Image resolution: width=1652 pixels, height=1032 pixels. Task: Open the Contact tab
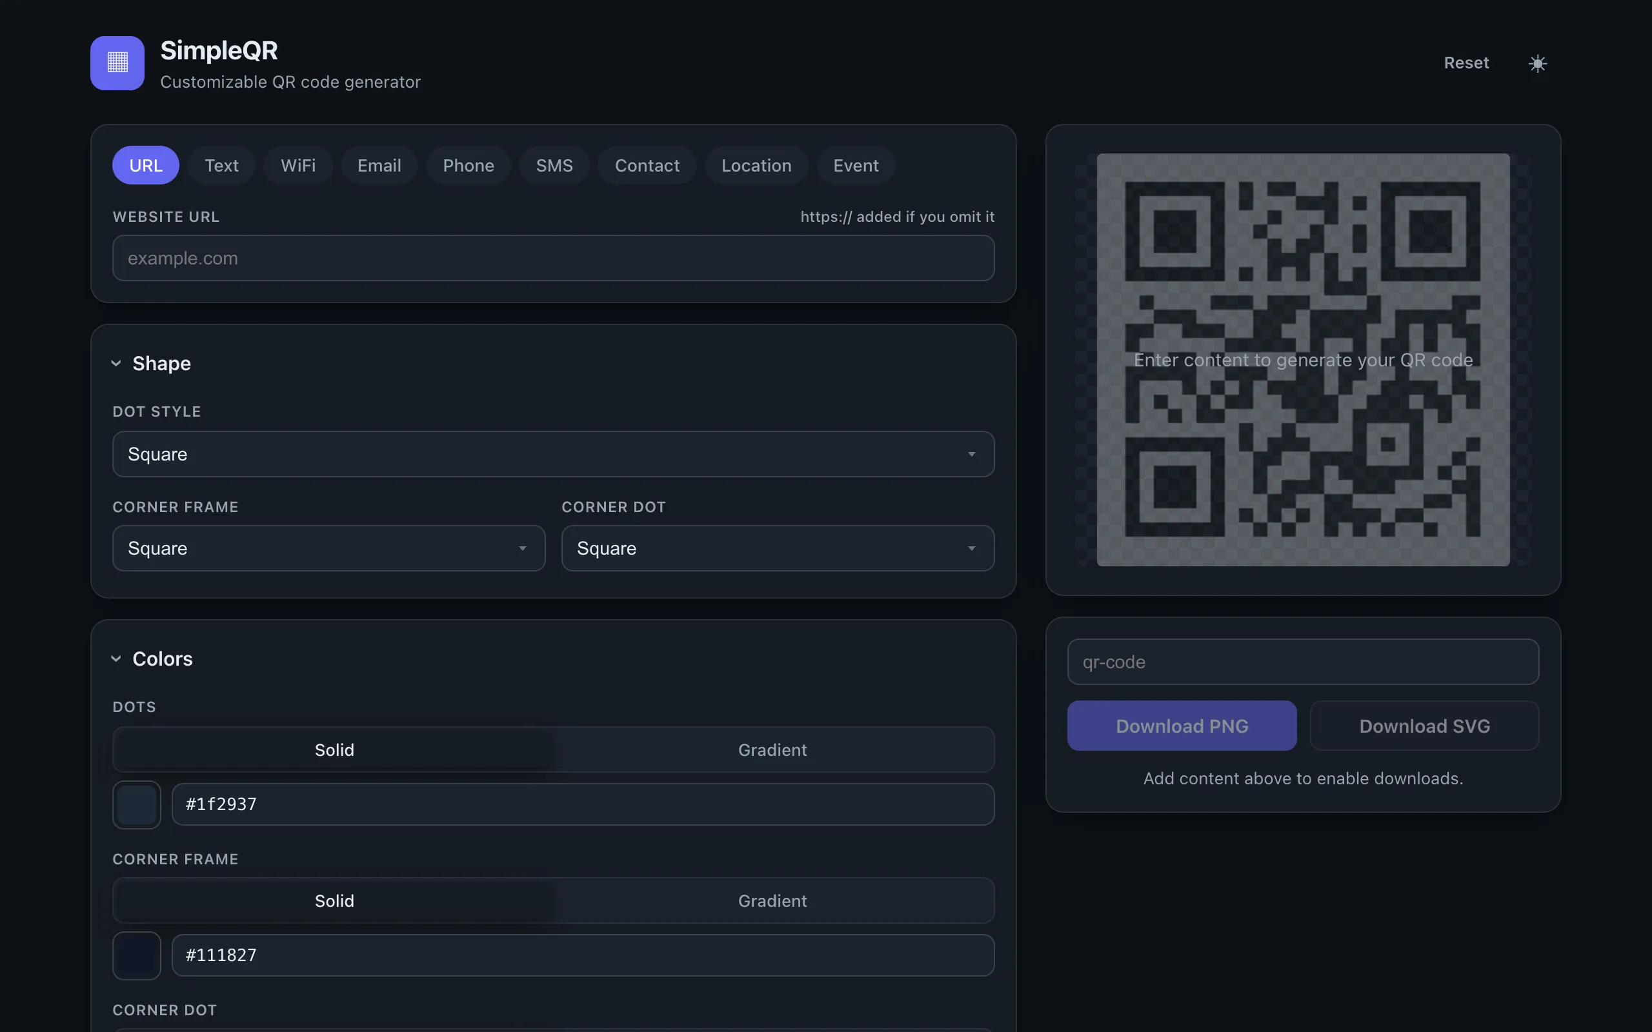pos(647,165)
